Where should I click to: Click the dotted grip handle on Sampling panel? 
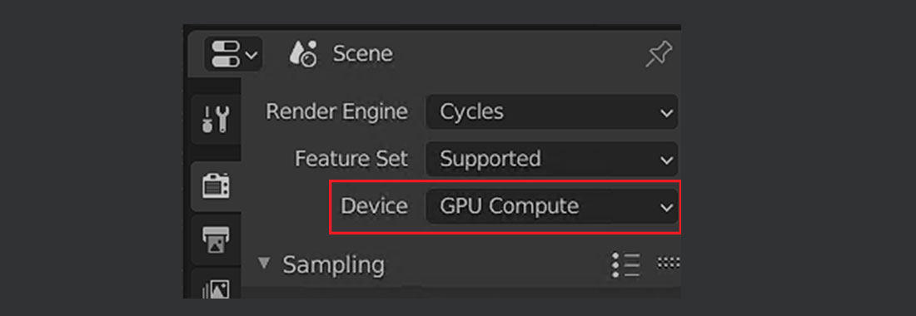(669, 263)
